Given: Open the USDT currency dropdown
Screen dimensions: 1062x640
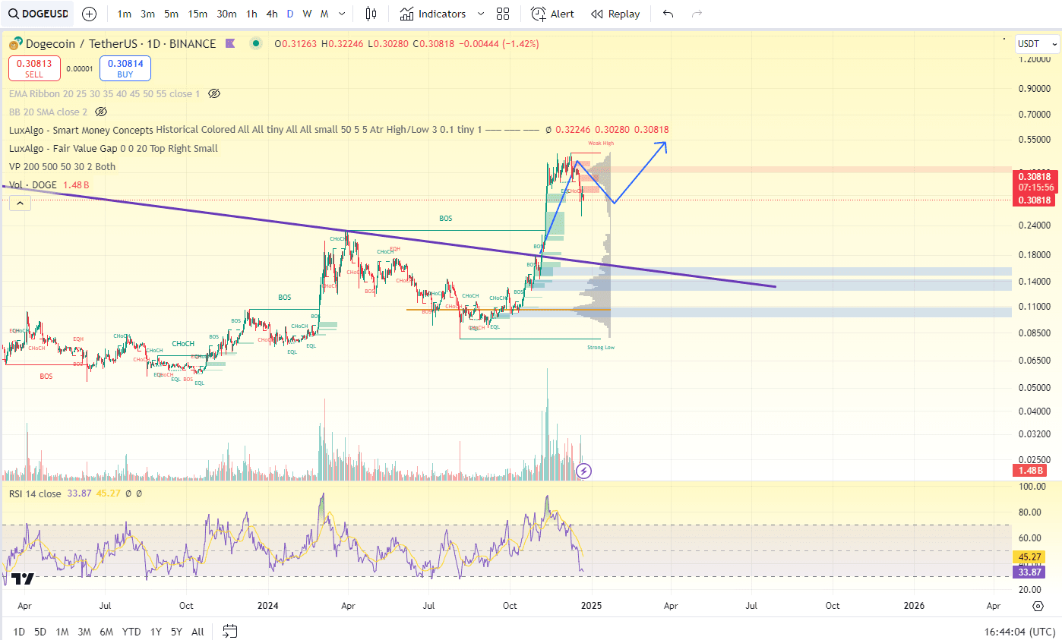Looking at the screenshot, I should [x=1038, y=44].
